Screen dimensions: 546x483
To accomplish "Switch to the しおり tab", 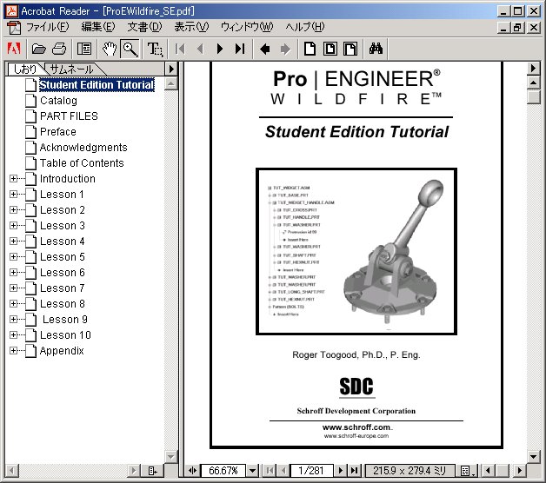I will click(x=24, y=69).
